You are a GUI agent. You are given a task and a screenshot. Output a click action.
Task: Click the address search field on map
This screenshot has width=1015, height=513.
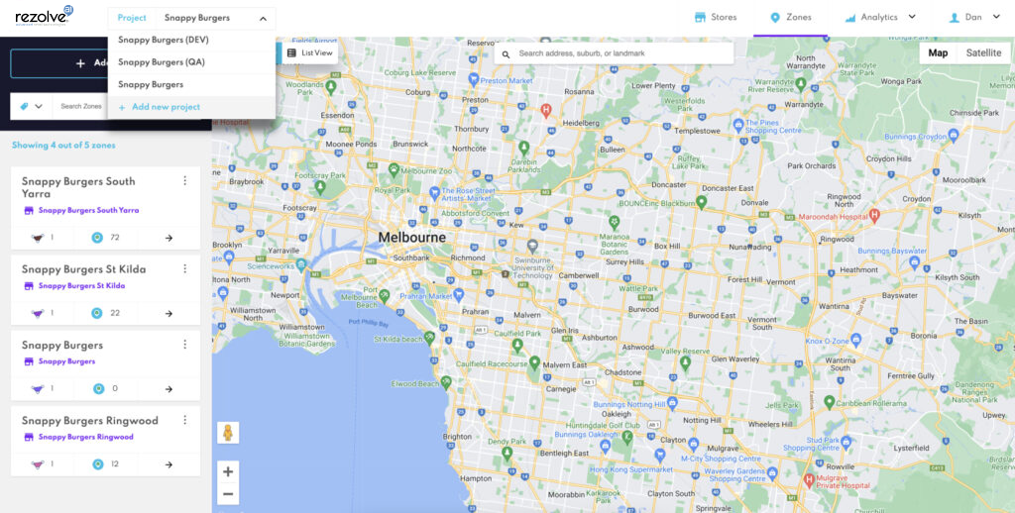click(614, 53)
